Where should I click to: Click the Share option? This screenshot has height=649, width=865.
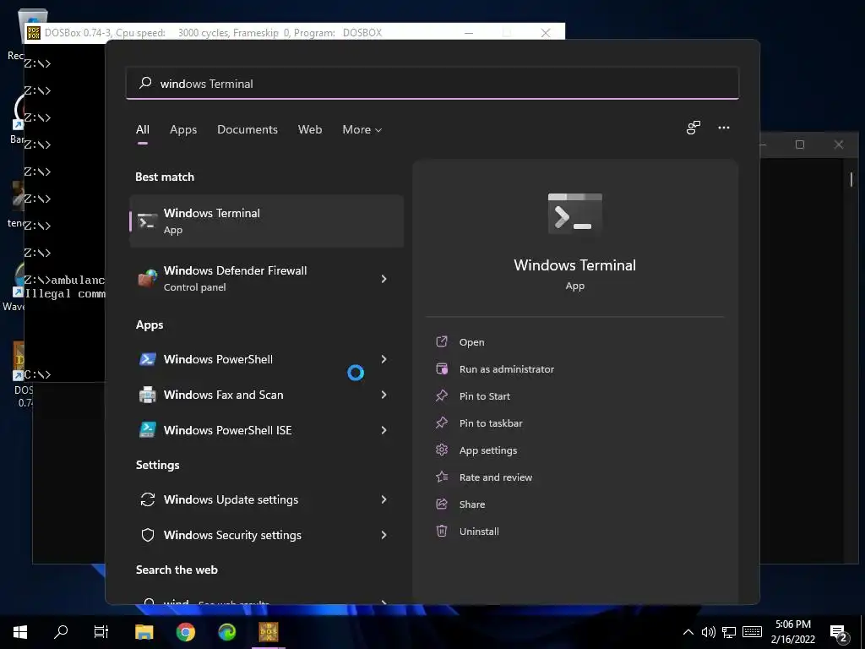tap(471, 504)
